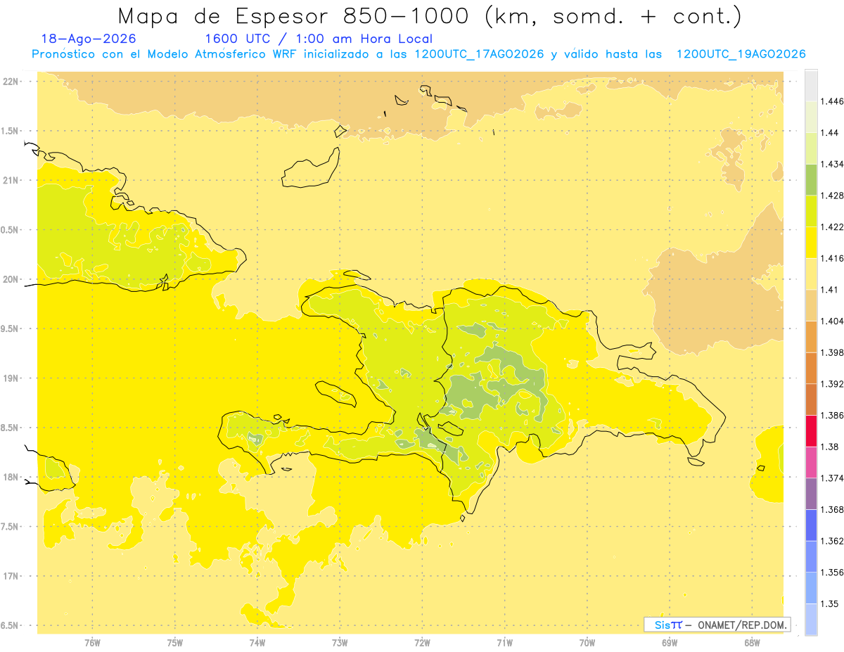Click the longitude axis label 70W
This screenshot has height=652, width=844.
587,643
